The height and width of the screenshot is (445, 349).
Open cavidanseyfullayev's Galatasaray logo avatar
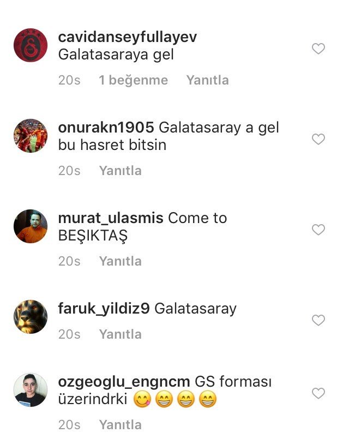[x=31, y=45]
